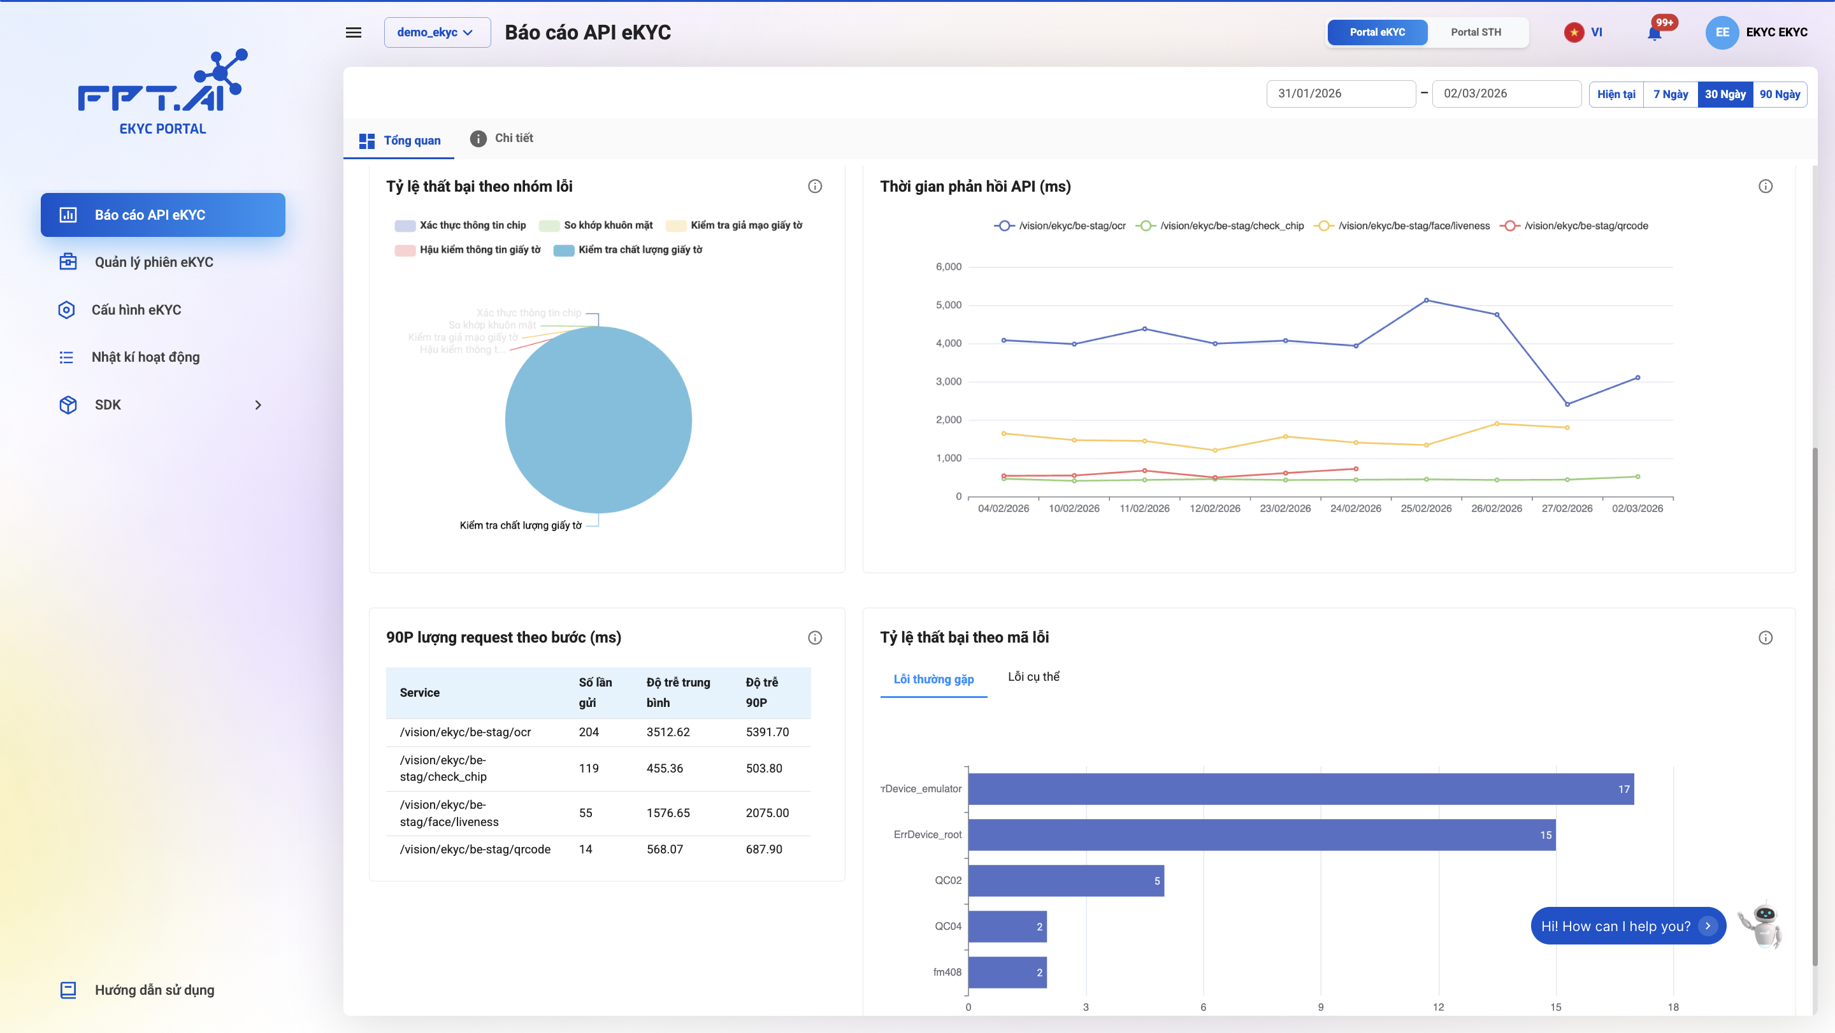Toggle the Kiểm tra chất lượng giấy tờ legend

click(x=628, y=250)
